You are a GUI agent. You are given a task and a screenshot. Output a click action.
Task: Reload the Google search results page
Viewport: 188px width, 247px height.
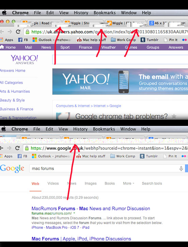click(17, 148)
